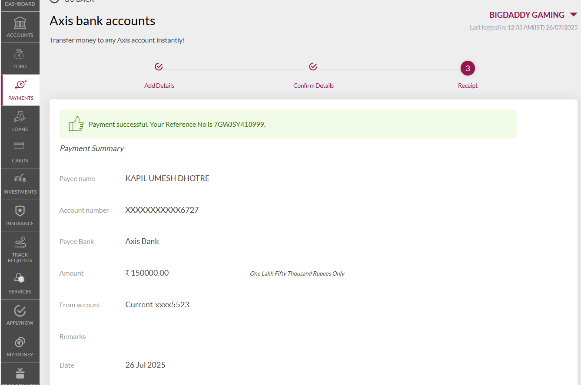This screenshot has width=581, height=385.
Task: Open the Loans sidebar icon
Action: [x=20, y=116]
